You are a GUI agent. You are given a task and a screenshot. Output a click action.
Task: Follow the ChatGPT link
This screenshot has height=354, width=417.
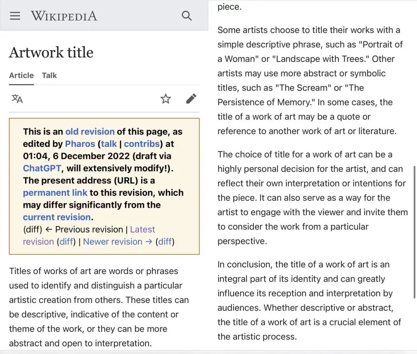coord(42,168)
